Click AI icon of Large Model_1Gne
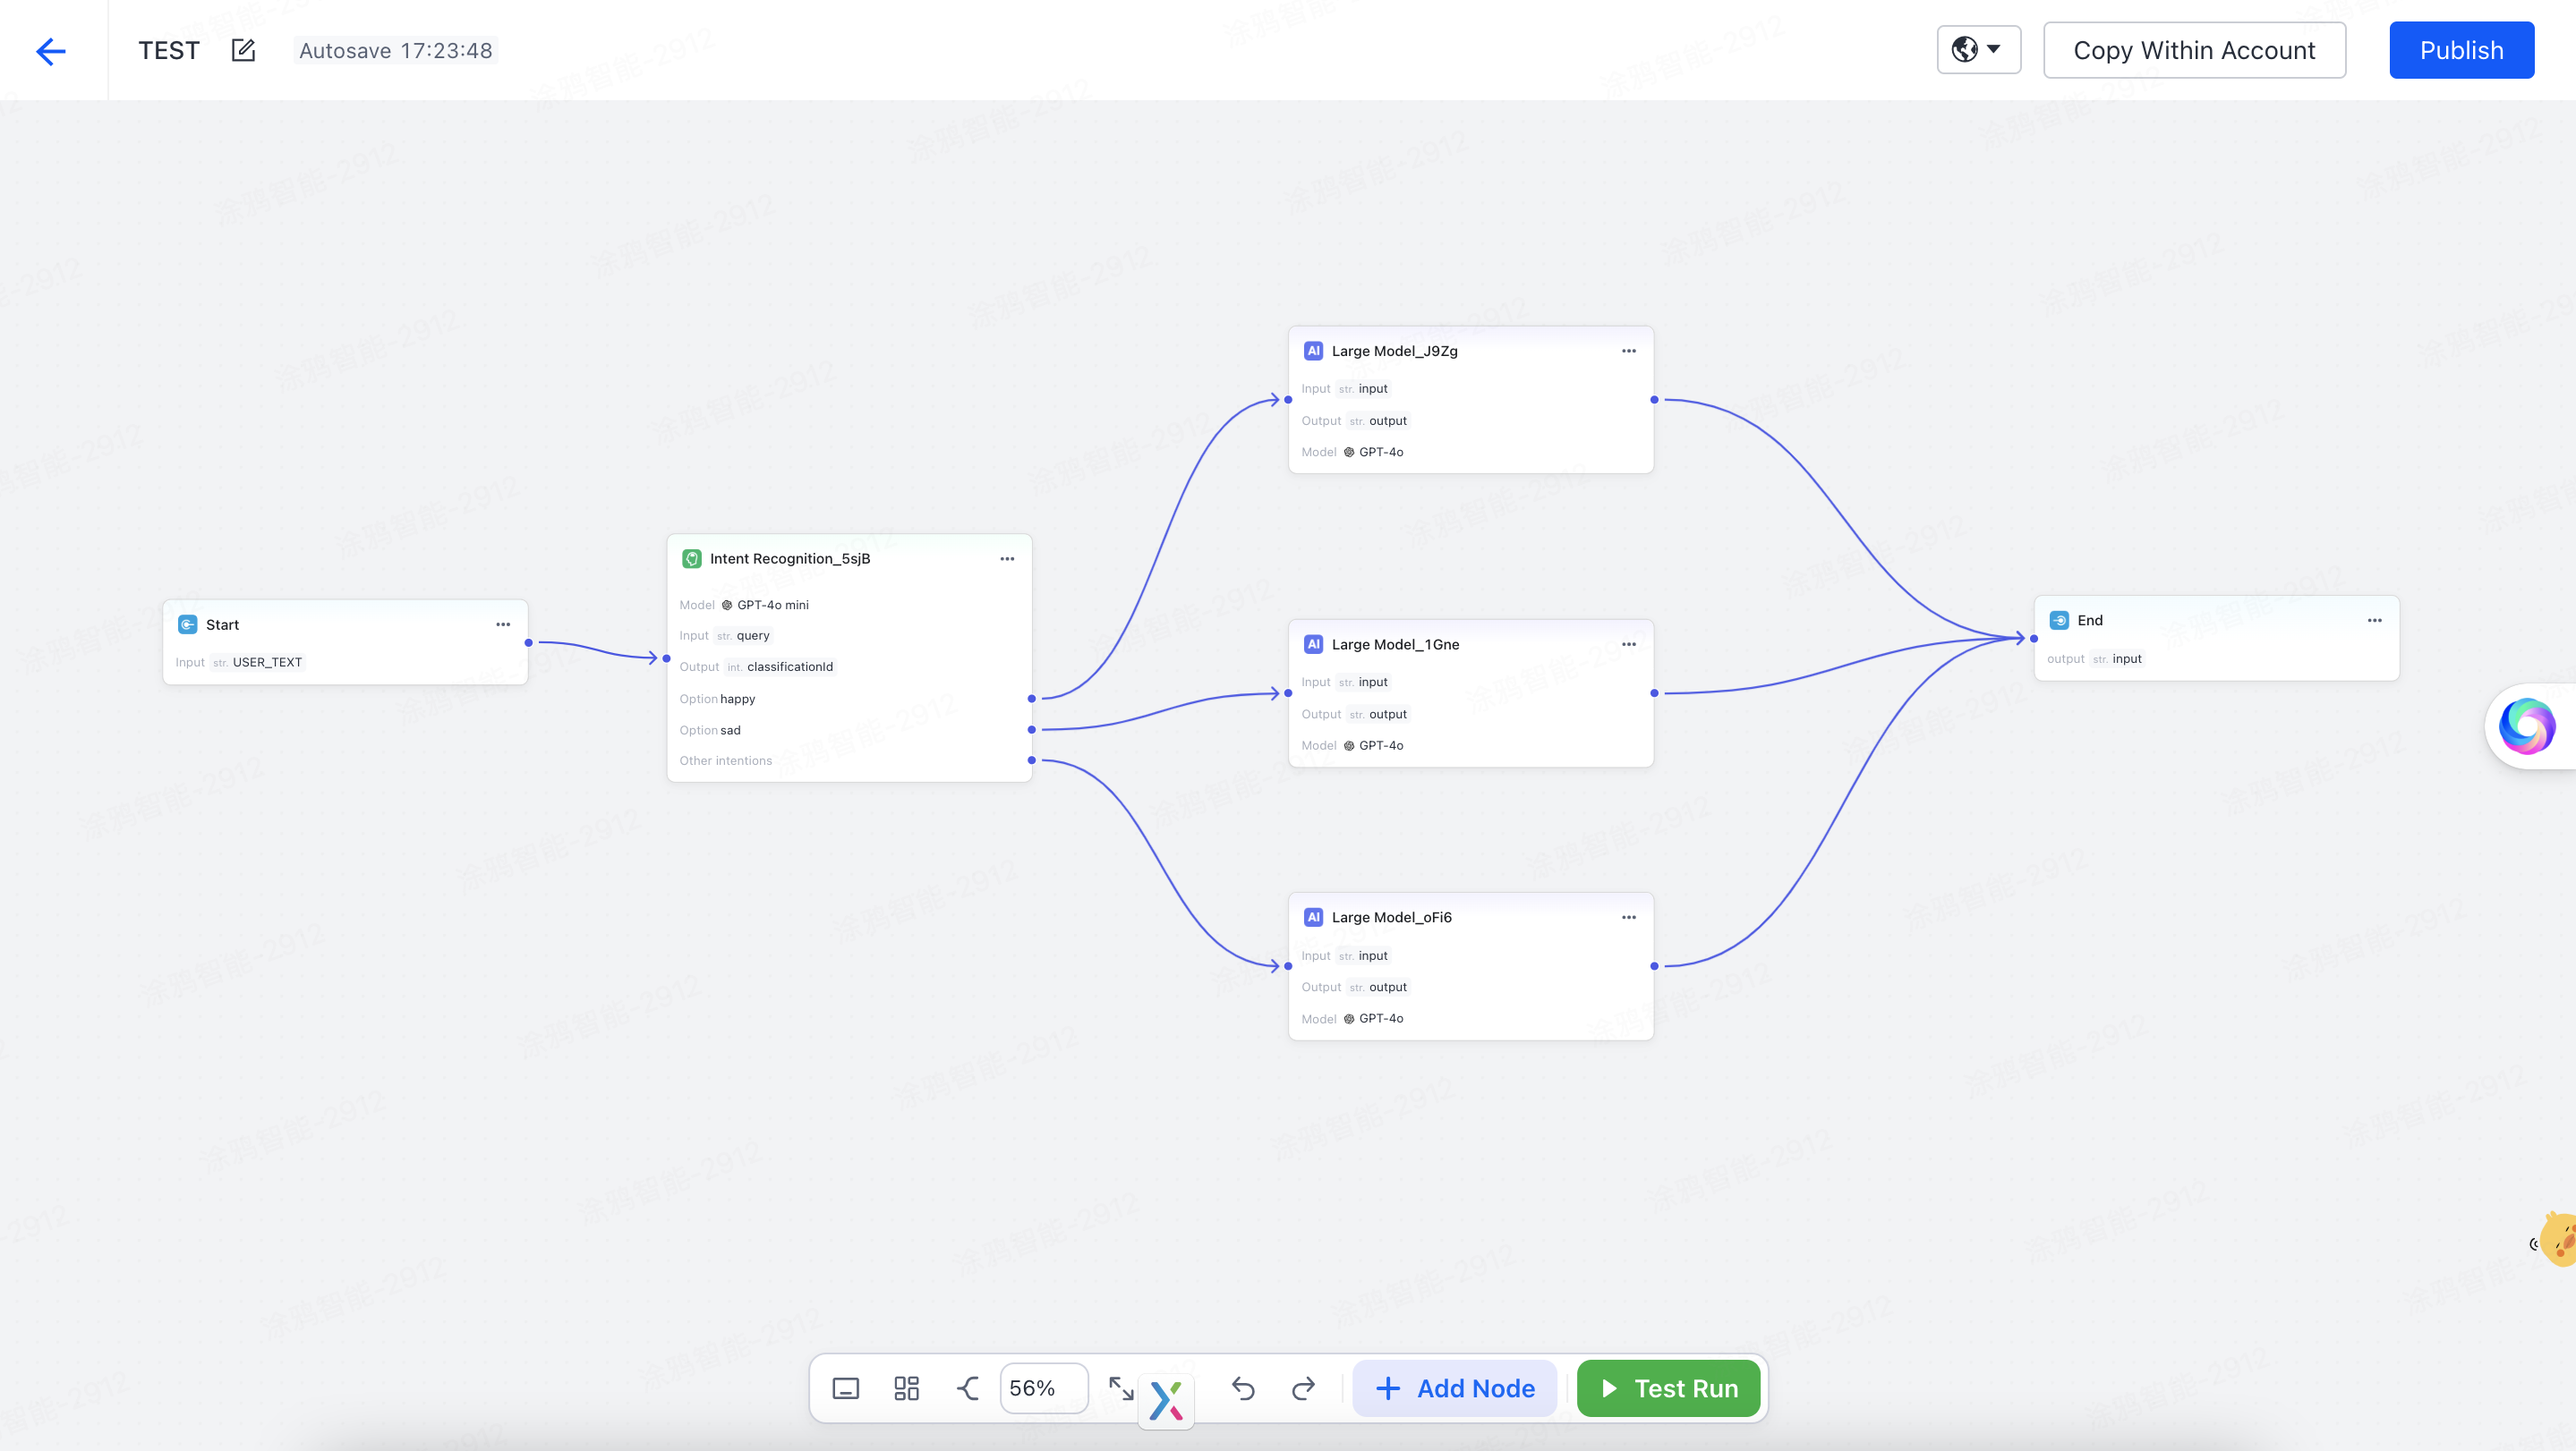This screenshot has width=2576, height=1451. (1313, 645)
